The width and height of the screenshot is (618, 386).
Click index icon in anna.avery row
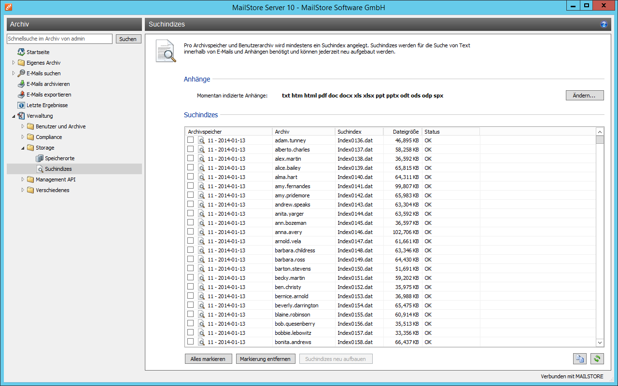[201, 232]
